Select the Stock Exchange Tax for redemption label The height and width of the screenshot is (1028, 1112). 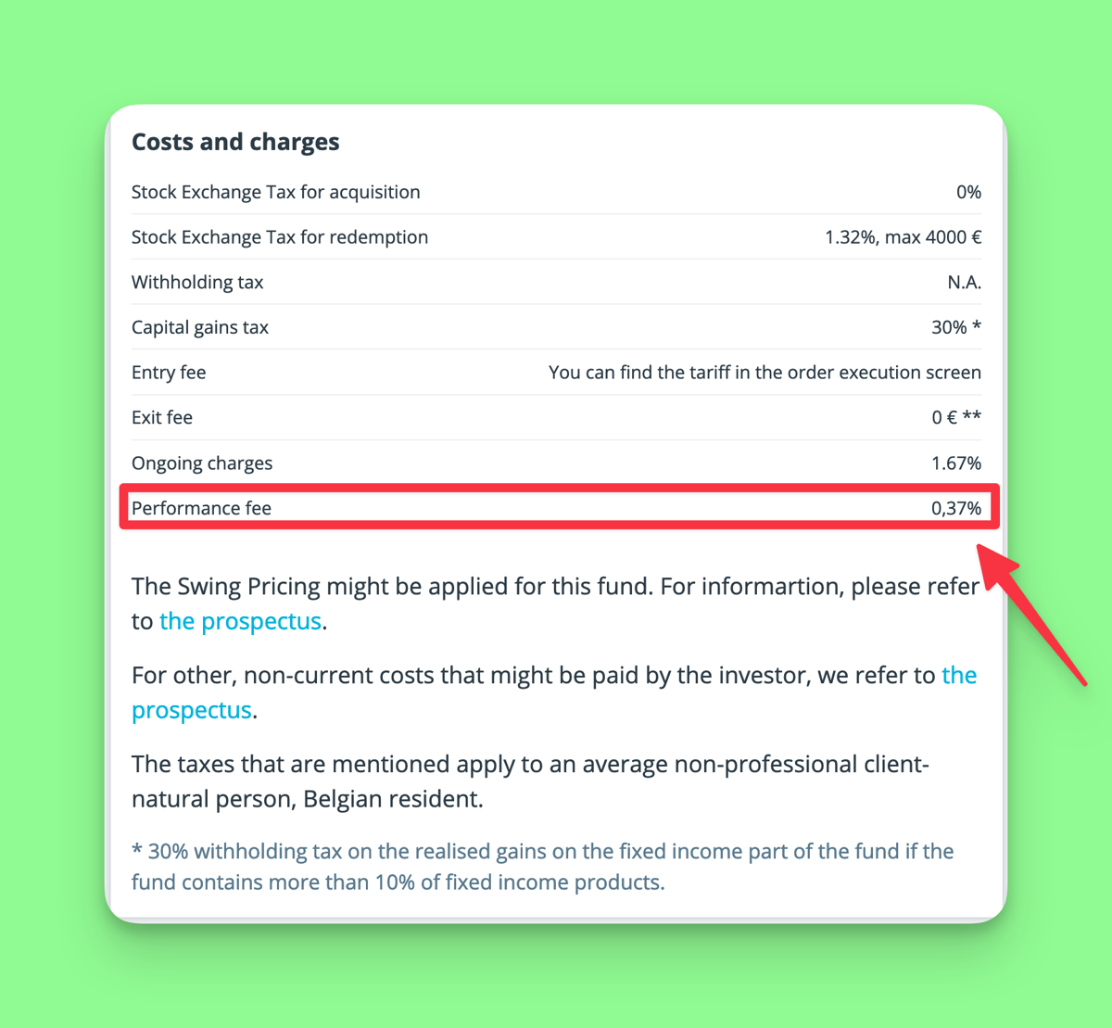coord(280,237)
